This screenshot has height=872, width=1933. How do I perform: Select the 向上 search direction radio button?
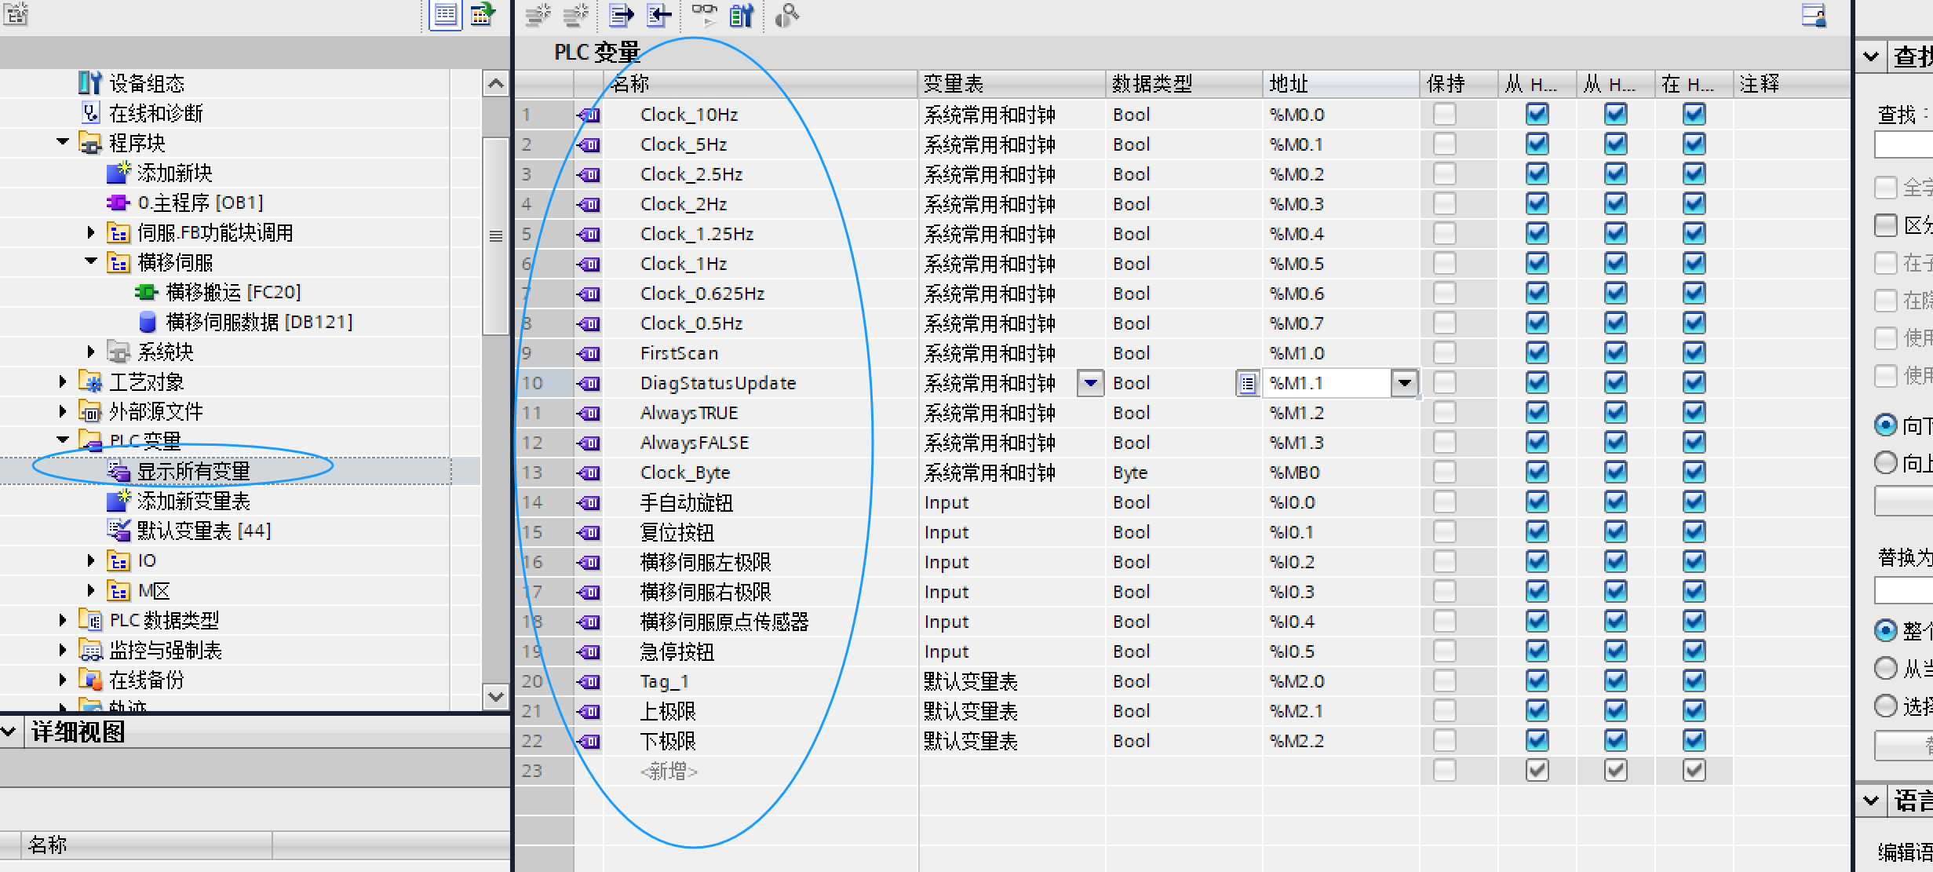tap(1885, 463)
